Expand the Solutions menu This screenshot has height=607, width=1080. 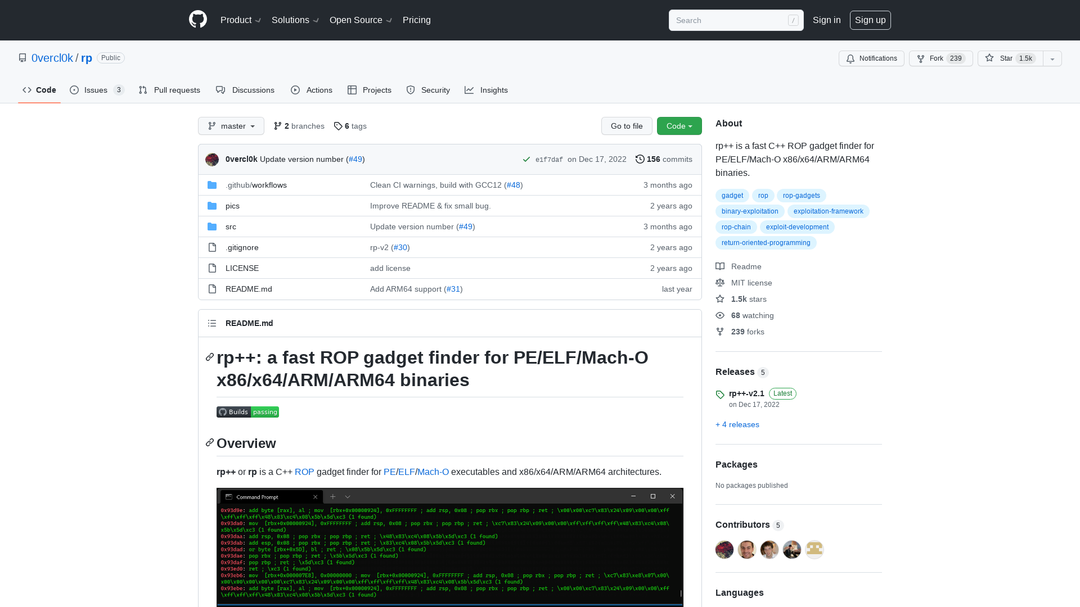tap(295, 20)
